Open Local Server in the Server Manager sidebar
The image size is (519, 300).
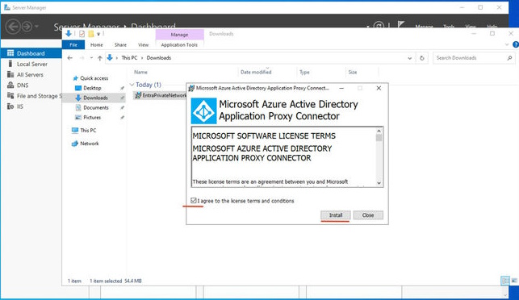pos(31,64)
